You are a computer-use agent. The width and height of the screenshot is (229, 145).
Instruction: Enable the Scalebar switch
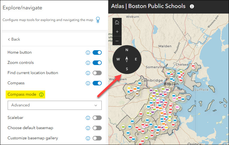(97, 118)
